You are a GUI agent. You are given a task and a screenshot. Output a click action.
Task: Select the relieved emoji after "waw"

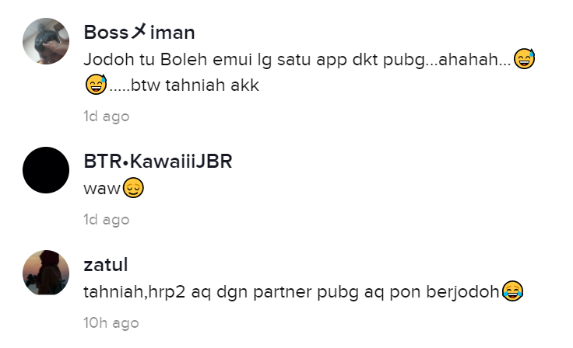[133, 188]
